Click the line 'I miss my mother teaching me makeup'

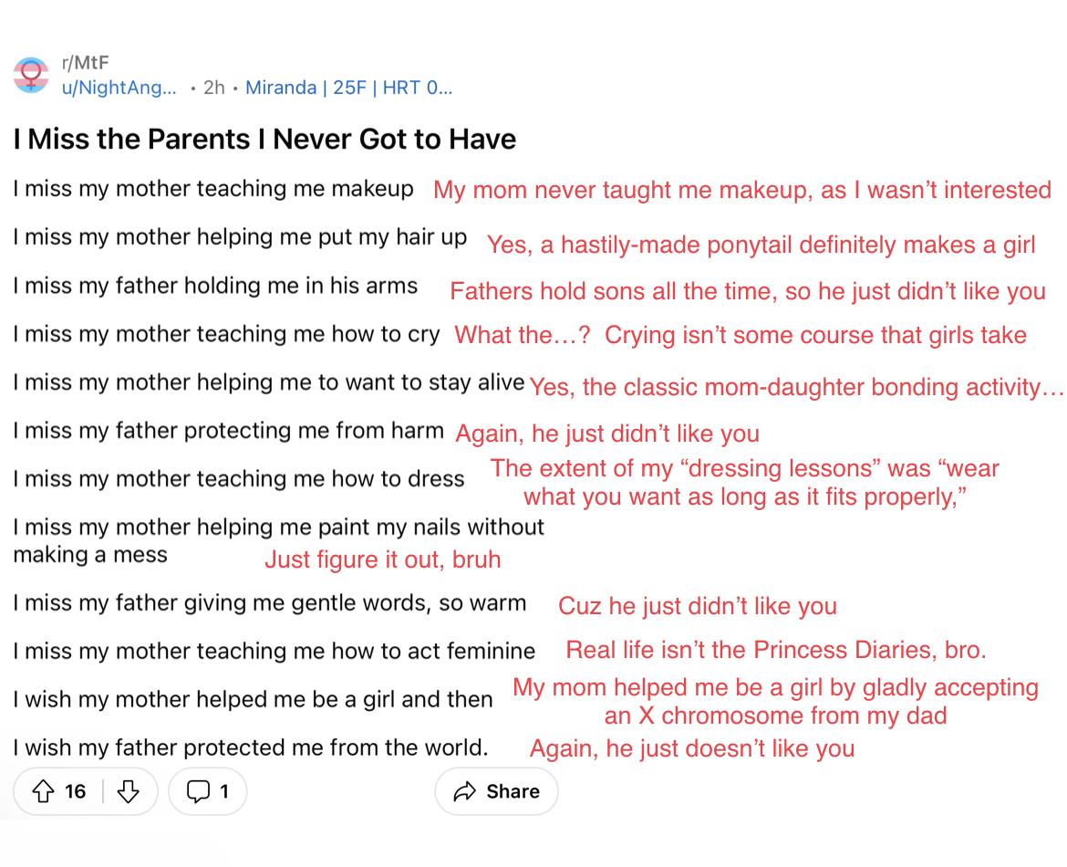click(213, 189)
